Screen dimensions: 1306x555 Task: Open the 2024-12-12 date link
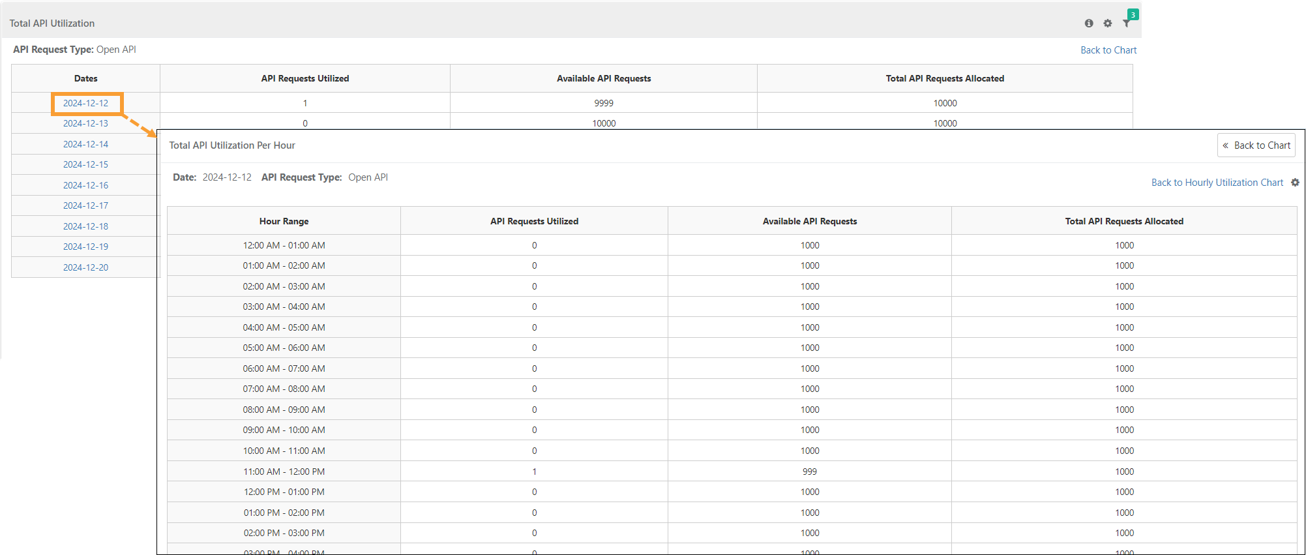point(85,103)
